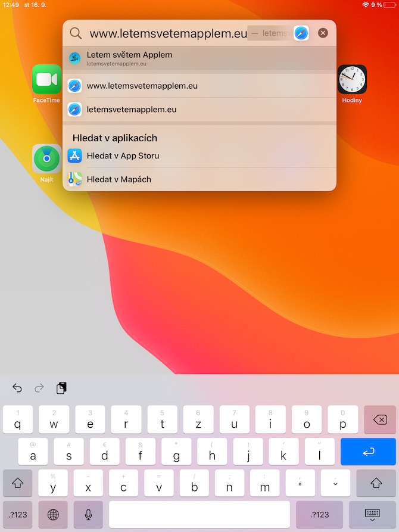The image size is (399, 532).
Task: Tap the period key
Action: (335, 483)
